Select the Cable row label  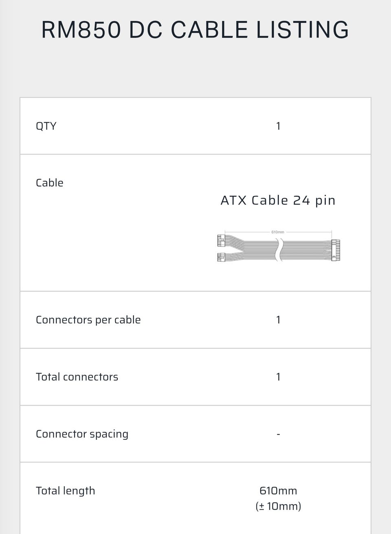point(50,183)
